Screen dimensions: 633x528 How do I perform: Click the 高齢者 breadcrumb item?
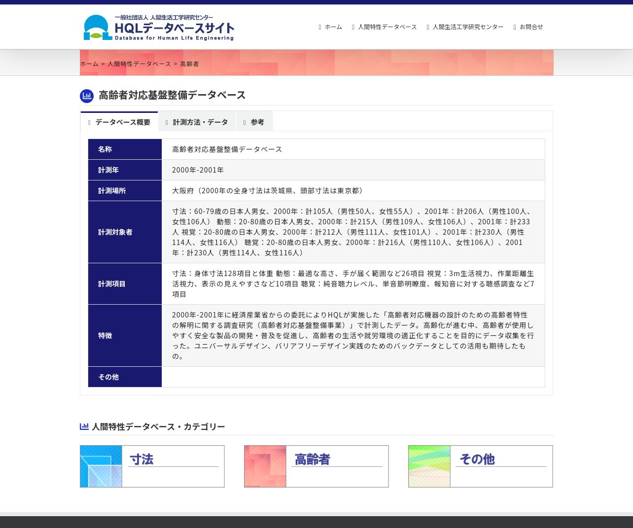point(189,64)
